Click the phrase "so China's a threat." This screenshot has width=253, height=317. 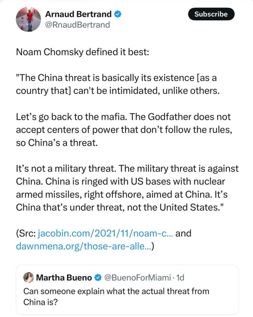(x=57, y=143)
